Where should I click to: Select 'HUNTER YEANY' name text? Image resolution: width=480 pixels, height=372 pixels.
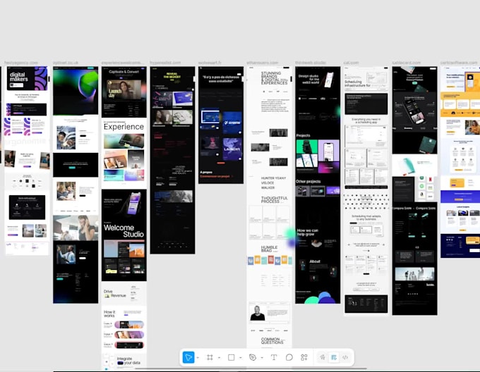(x=273, y=178)
